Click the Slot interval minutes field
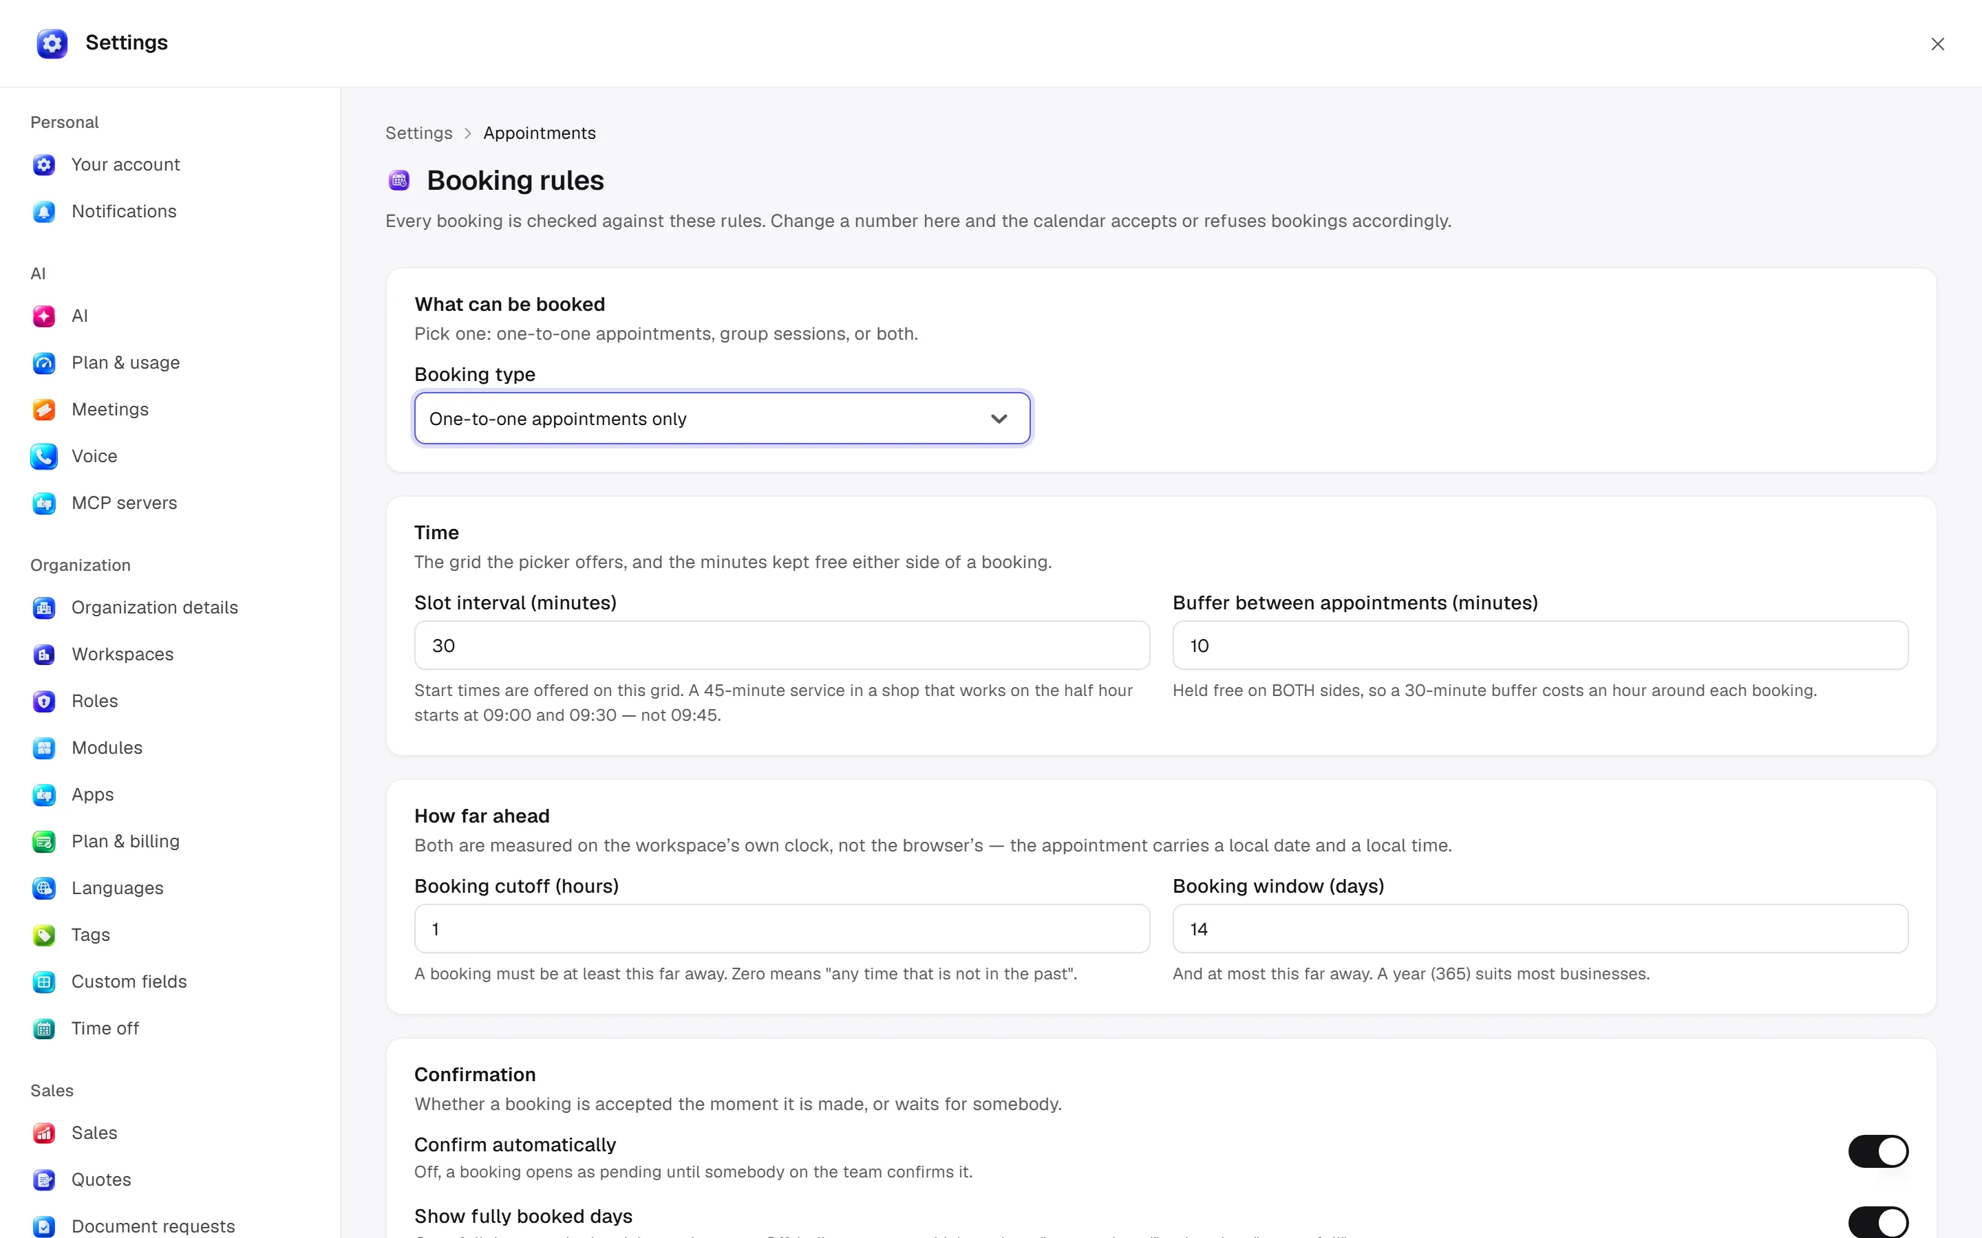Screen dimensions: 1982x1238 coord(781,645)
